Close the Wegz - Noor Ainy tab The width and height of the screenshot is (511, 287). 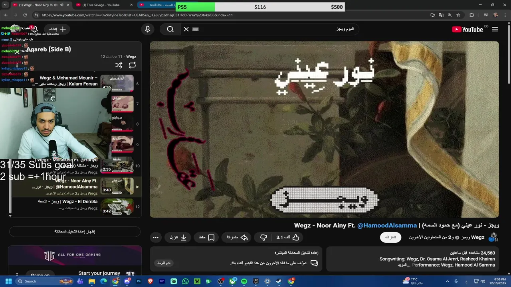click(68, 5)
